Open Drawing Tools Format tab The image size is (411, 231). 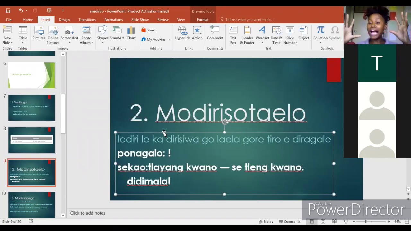tap(203, 20)
